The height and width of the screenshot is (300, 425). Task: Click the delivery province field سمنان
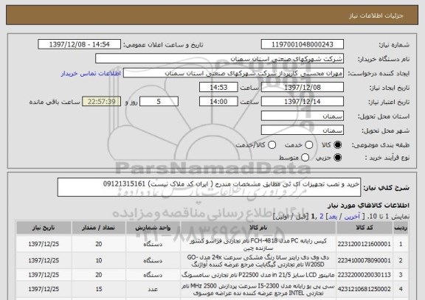point(303,116)
